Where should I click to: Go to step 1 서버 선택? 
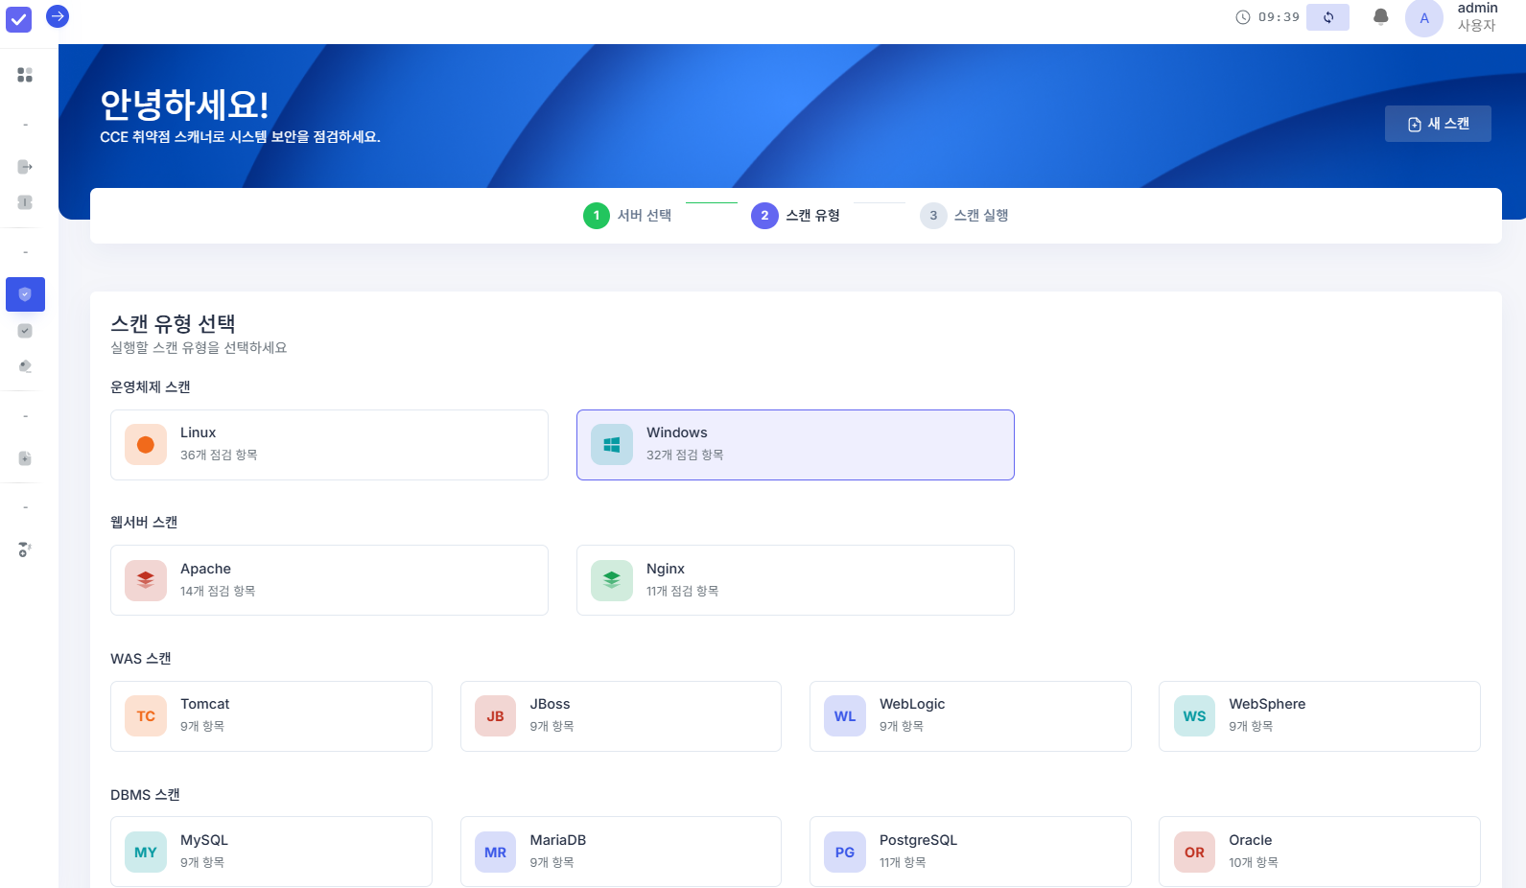click(x=627, y=216)
